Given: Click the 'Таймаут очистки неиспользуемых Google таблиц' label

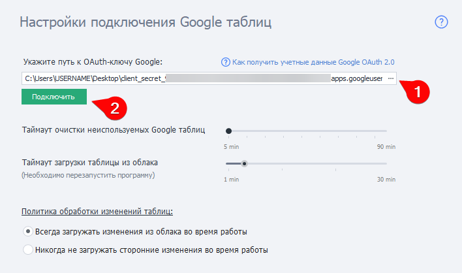Looking at the screenshot, I should click(114, 129).
